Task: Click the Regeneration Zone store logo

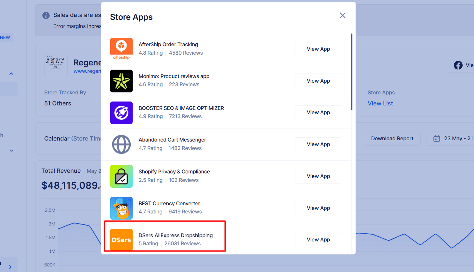Action: pyautogui.click(x=56, y=65)
